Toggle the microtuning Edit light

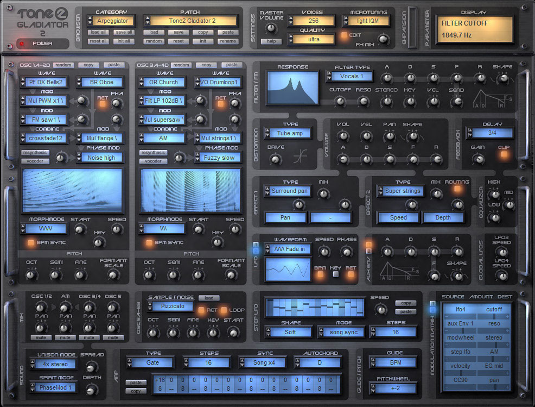click(x=344, y=35)
